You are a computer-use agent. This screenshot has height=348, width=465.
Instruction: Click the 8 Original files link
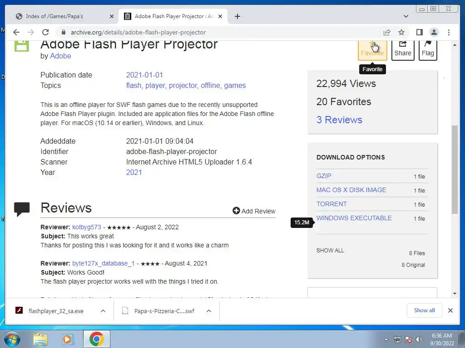click(x=413, y=265)
